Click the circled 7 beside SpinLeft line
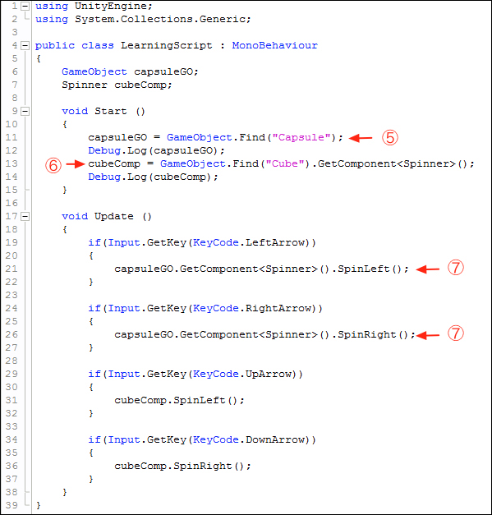Image resolution: width=492 pixels, height=515 pixels. point(456,267)
